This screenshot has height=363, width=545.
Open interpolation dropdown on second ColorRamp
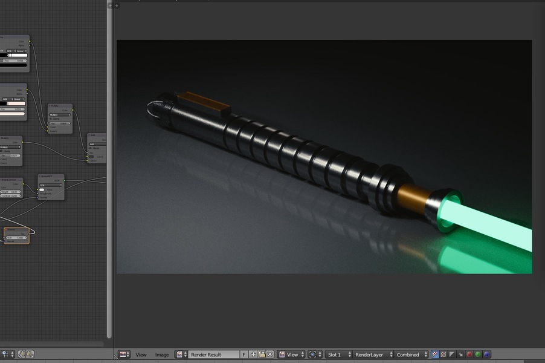pos(18,99)
